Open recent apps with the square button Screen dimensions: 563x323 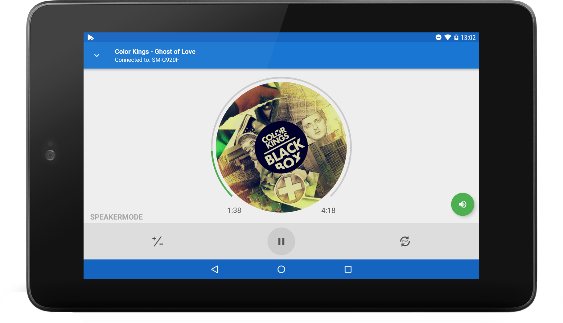(348, 269)
